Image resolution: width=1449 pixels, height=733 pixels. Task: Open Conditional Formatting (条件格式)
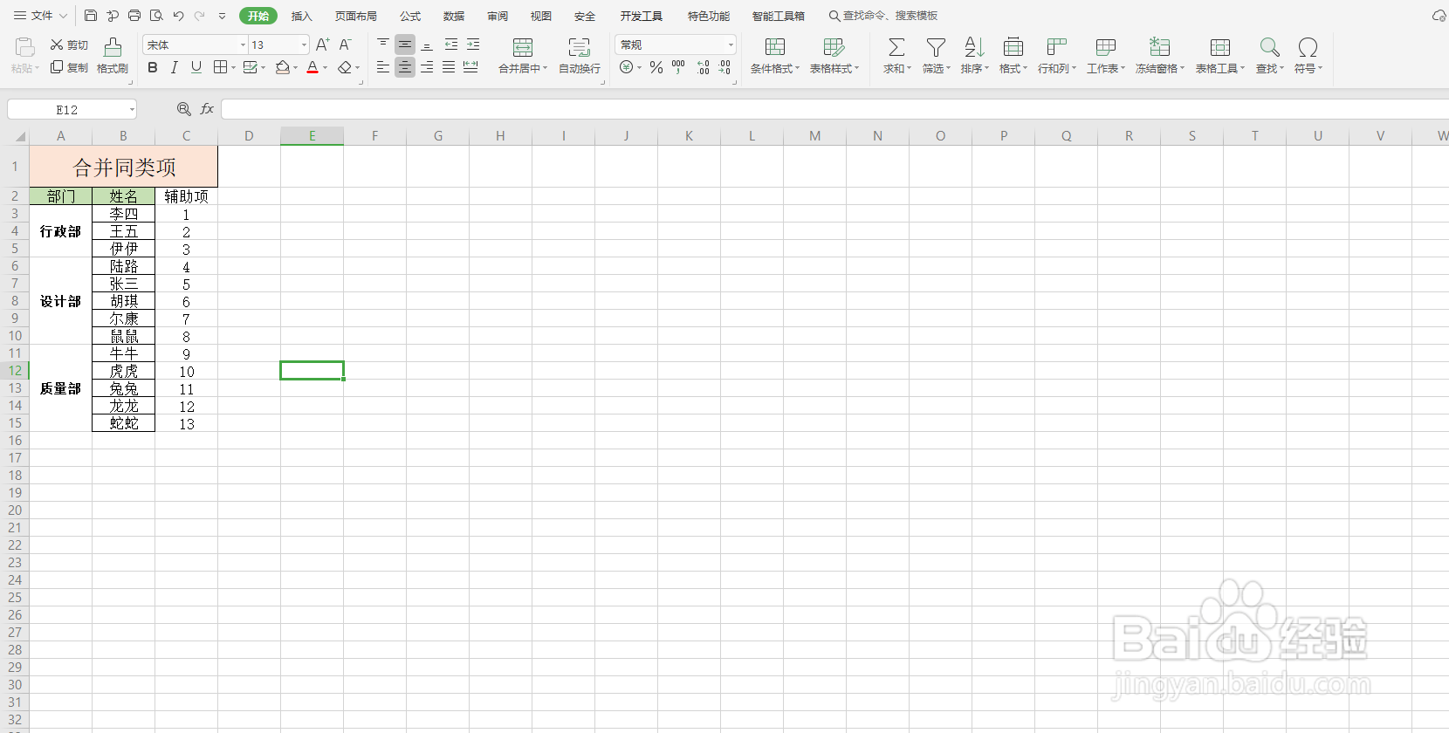tap(775, 56)
